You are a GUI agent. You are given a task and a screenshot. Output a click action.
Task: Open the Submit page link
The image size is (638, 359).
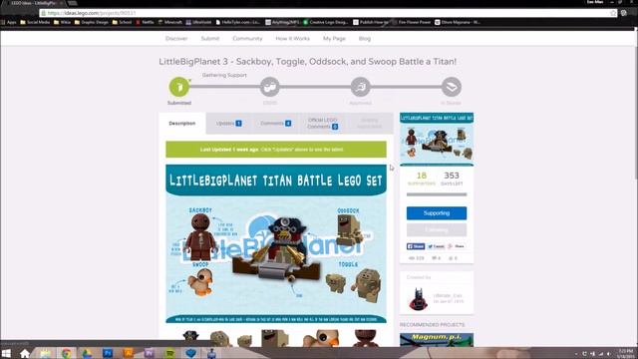pos(210,38)
